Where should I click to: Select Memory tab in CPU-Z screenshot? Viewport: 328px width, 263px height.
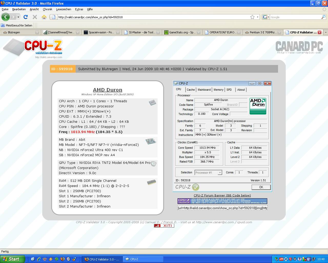point(219,90)
